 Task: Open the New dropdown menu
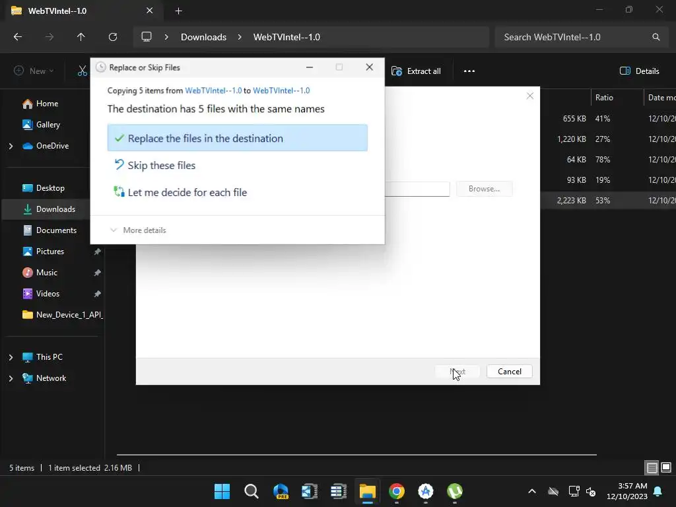click(34, 71)
